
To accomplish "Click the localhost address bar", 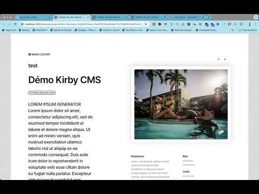I will [84, 24].
